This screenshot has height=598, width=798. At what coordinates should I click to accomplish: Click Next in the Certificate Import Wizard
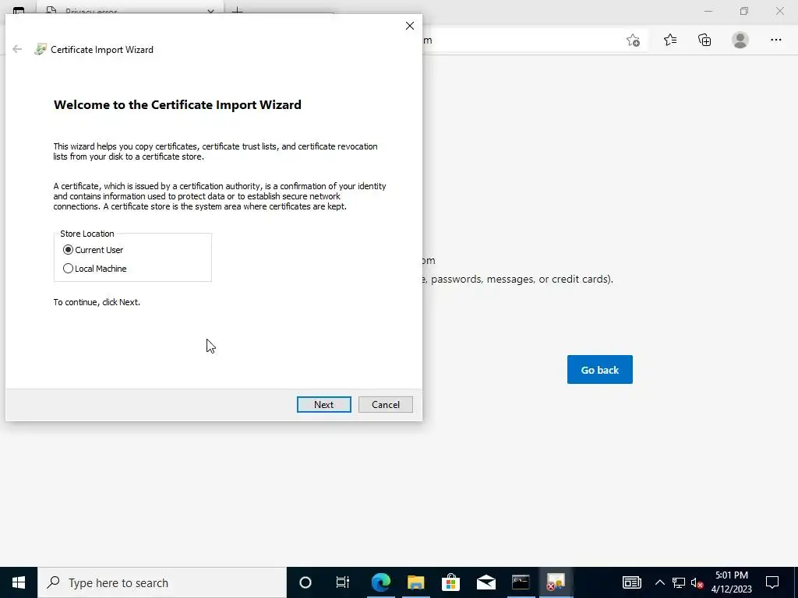pos(323,404)
